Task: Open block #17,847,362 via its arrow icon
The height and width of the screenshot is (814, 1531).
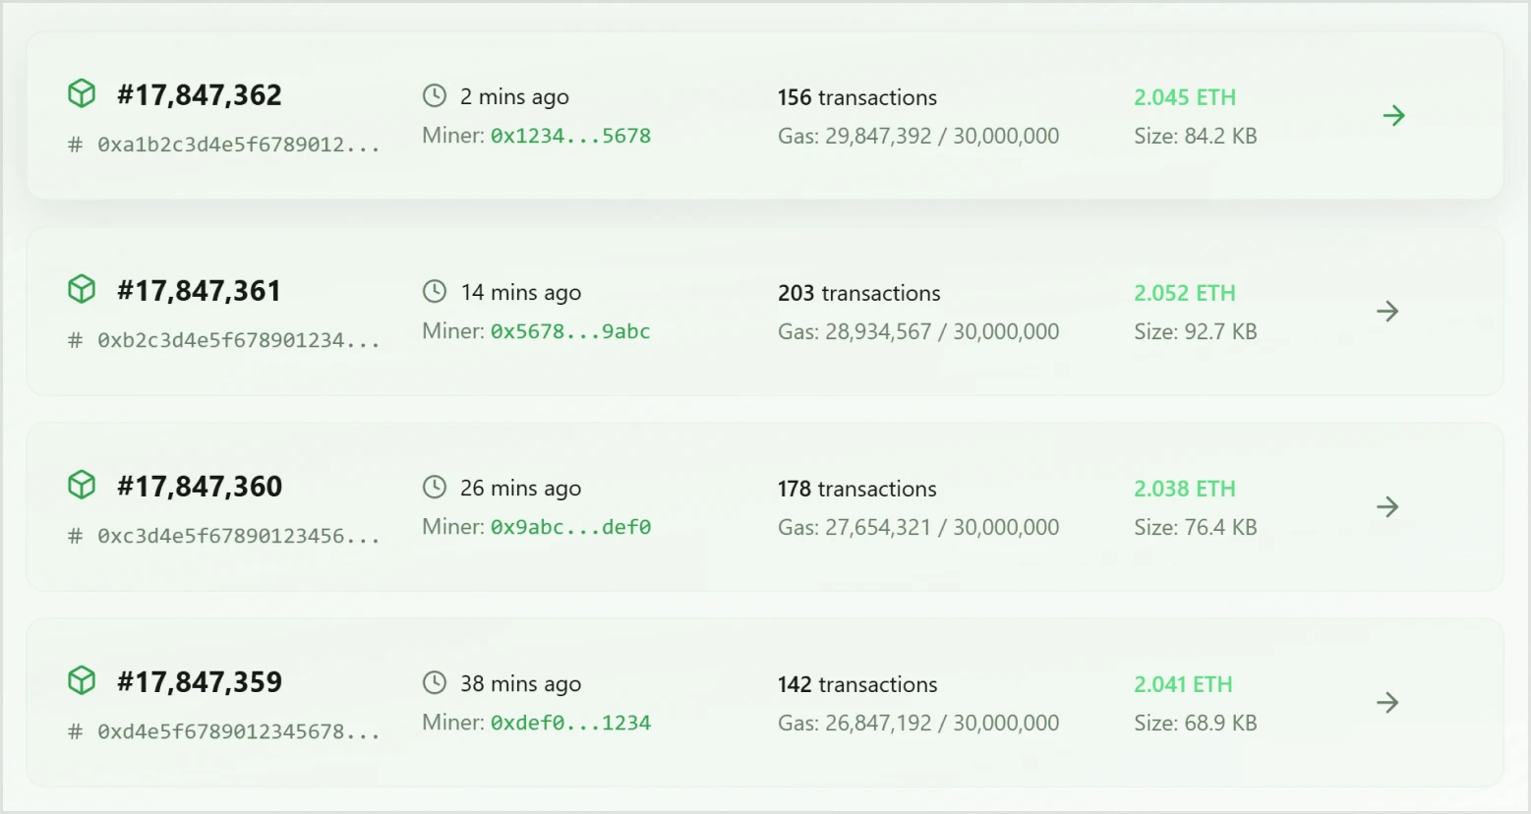Action: point(1393,116)
